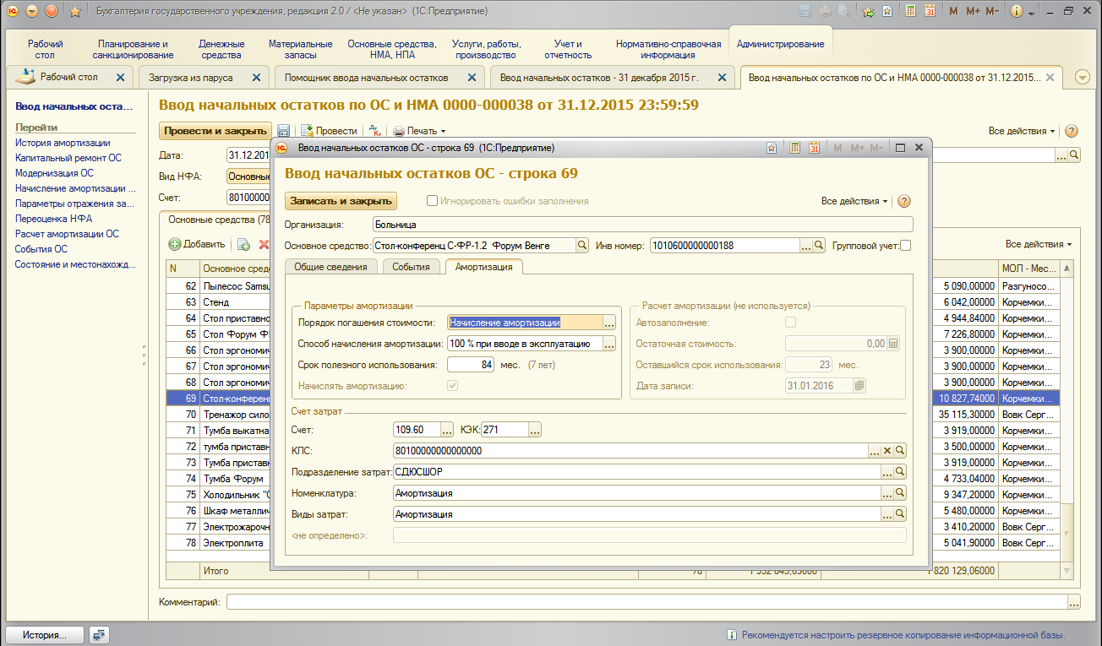Open 'Все действия' in the dialog
Image resolution: width=1102 pixels, height=646 pixels.
[854, 201]
